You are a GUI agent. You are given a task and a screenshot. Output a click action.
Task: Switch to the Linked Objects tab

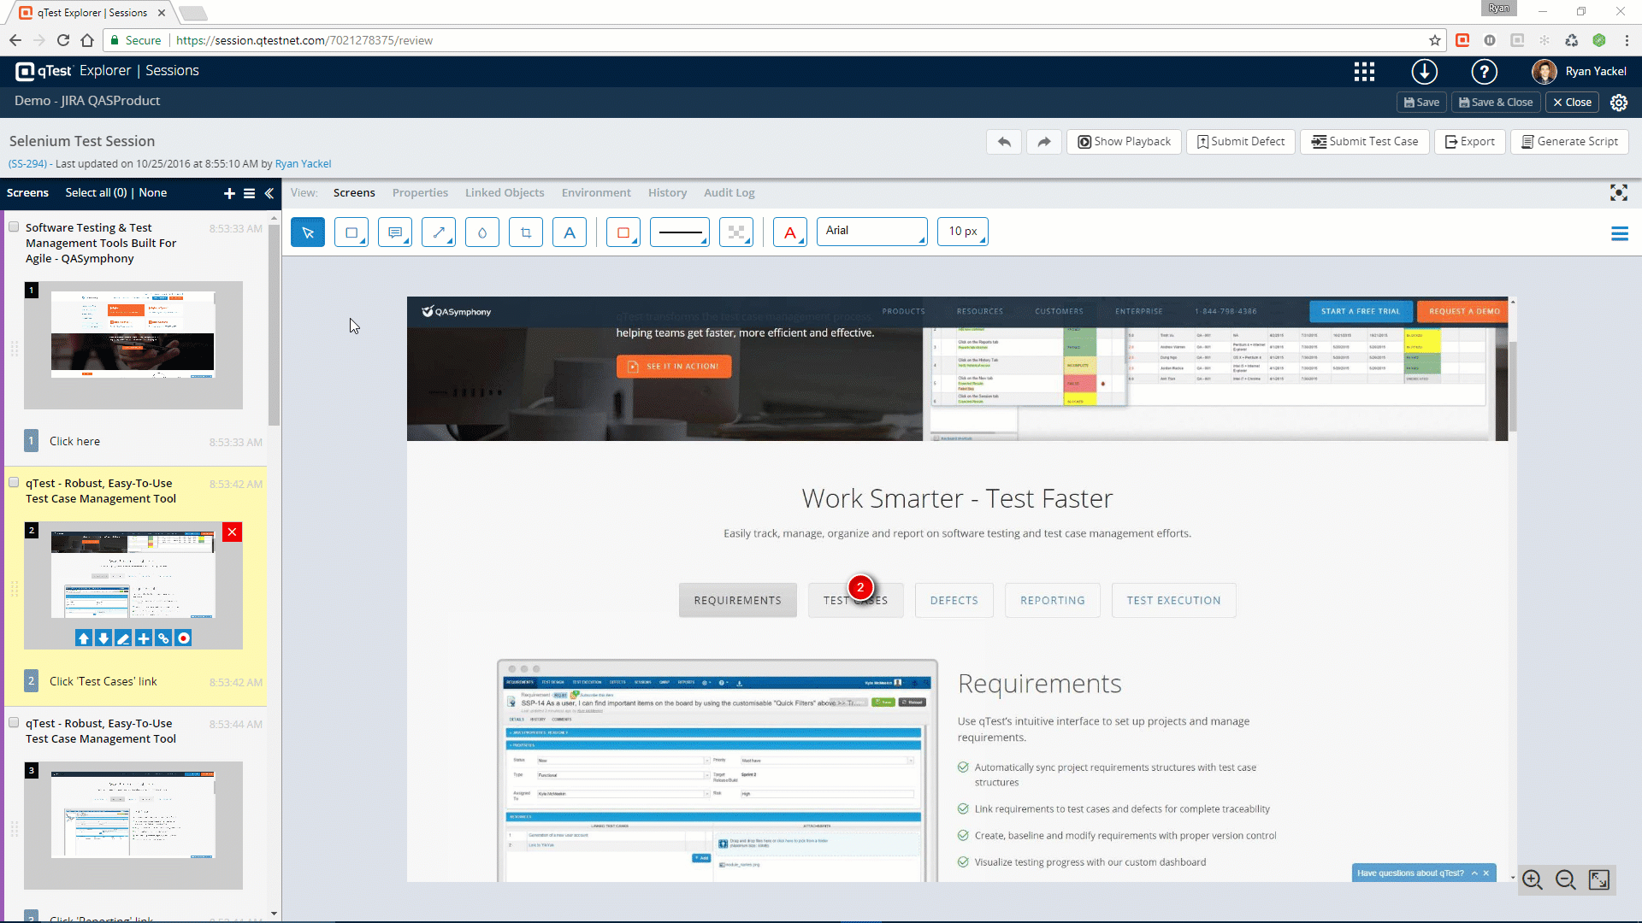(x=505, y=193)
